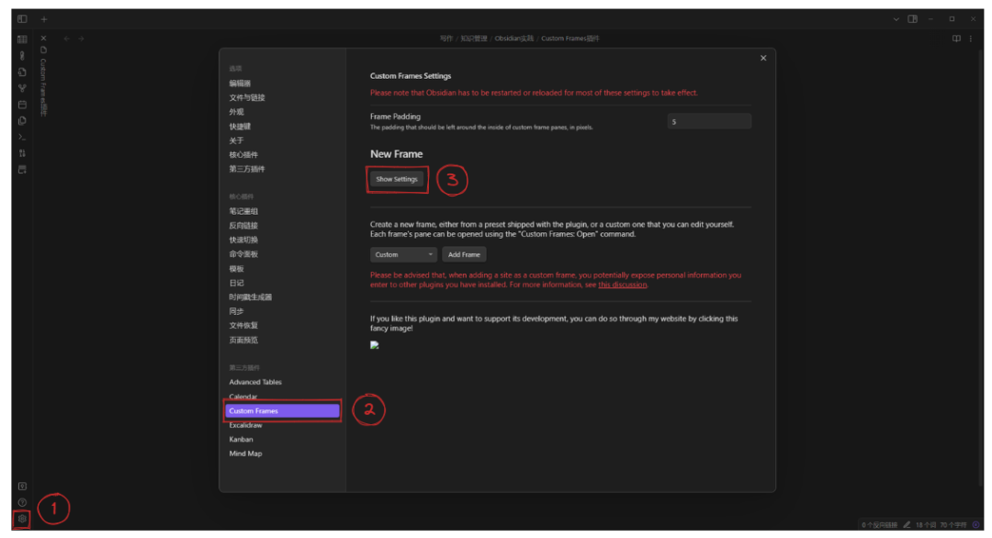
Task: Open Kanban plugin settings
Action: (x=241, y=440)
